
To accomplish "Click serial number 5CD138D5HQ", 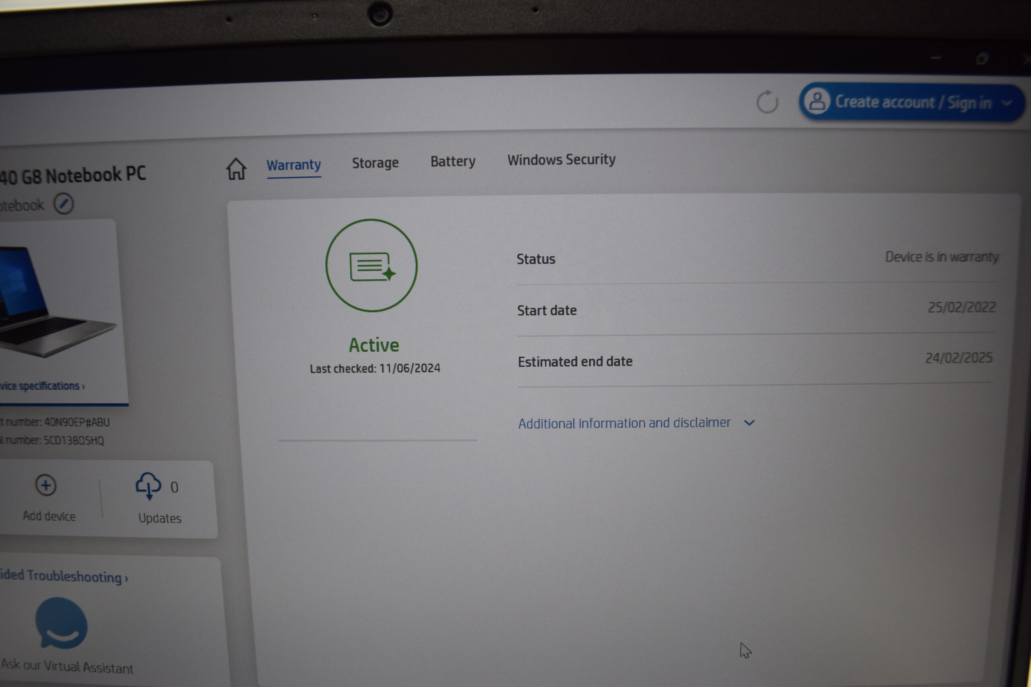I will tap(74, 440).
